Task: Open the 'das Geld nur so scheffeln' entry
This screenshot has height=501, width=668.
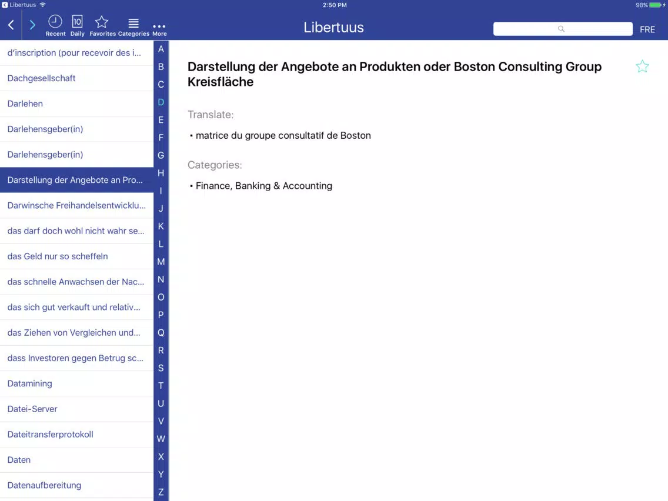Action: coord(76,256)
